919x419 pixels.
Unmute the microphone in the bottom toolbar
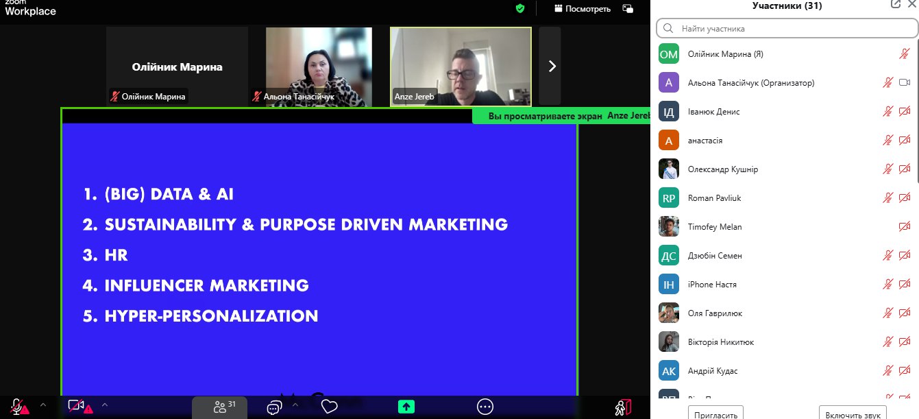(x=17, y=407)
